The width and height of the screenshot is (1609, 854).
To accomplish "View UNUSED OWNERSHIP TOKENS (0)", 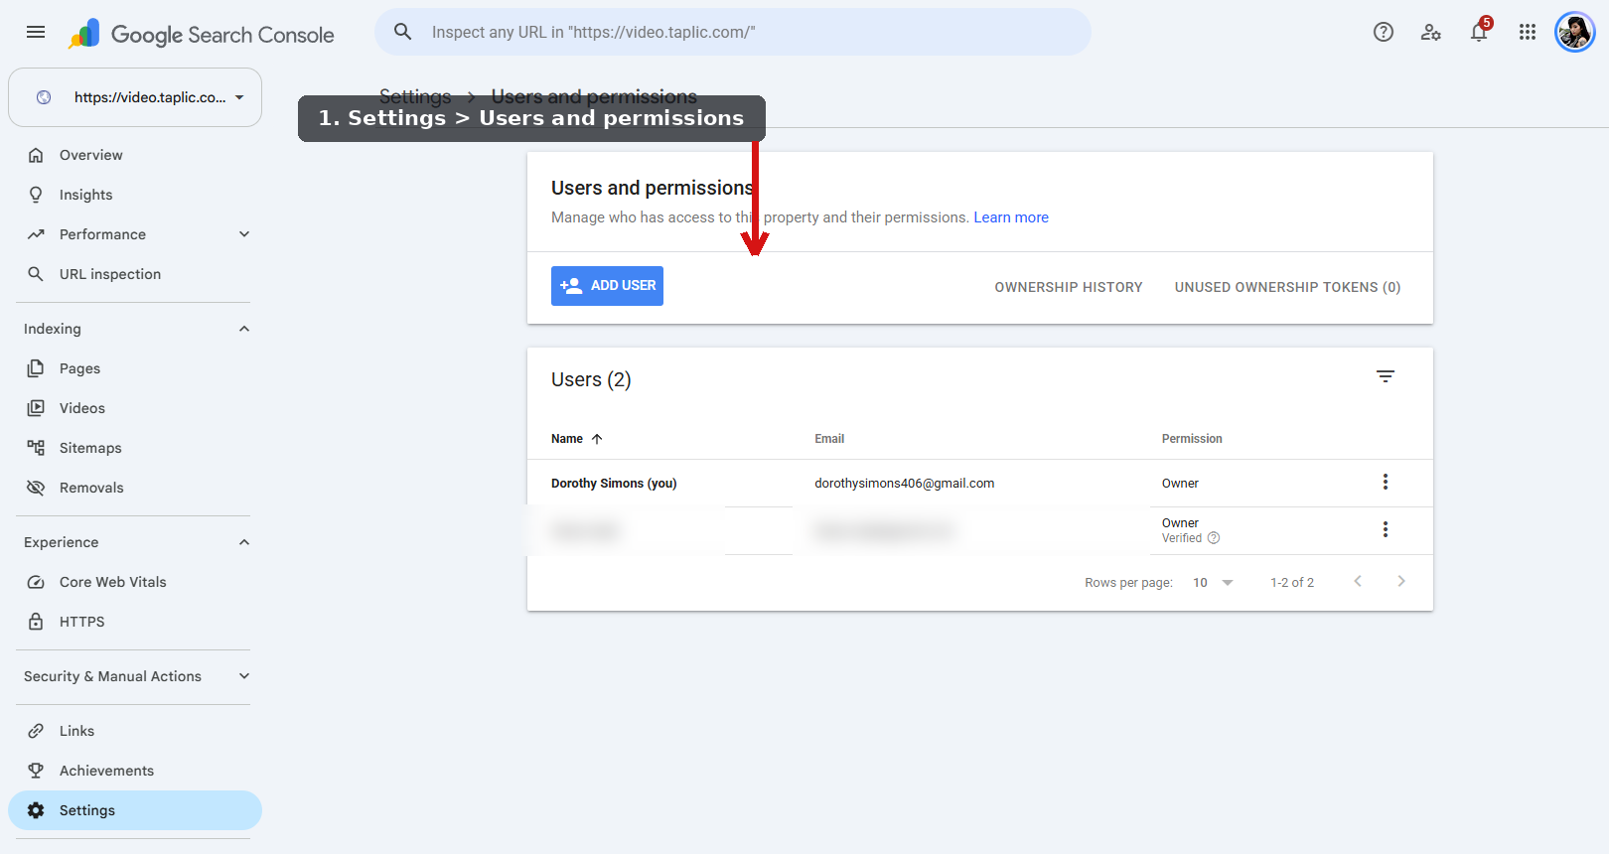I will tap(1287, 287).
